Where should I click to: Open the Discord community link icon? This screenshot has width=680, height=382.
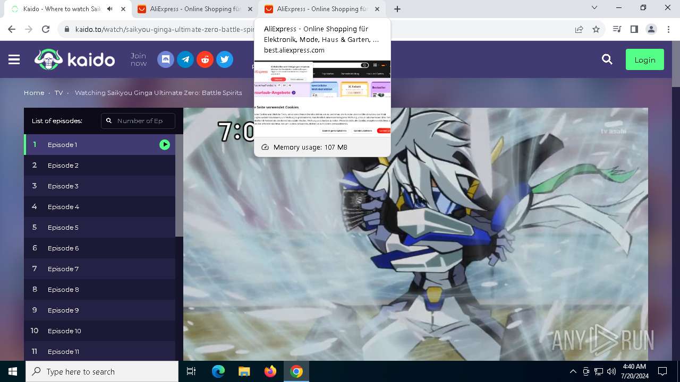(x=166, y=59)
